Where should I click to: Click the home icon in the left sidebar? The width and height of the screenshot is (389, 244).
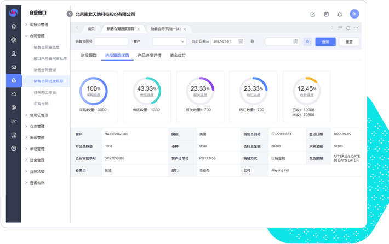[x=14, y=26]
